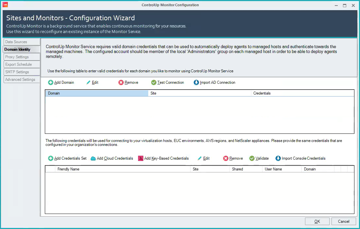Viewport: 360px width, 229px height.
Task: Click the pencil icon beside Edit in domain toolbar
Action: 88,82
